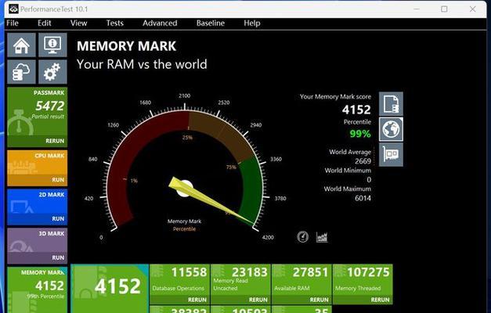Click the yellow gauge needle
Image resolution: width=491 pixels, height=313 pixels.
point(211,201)
